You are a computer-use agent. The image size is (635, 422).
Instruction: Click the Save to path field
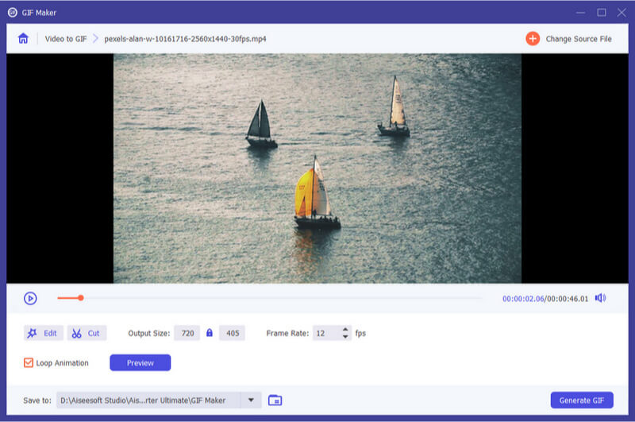[148, 400]
